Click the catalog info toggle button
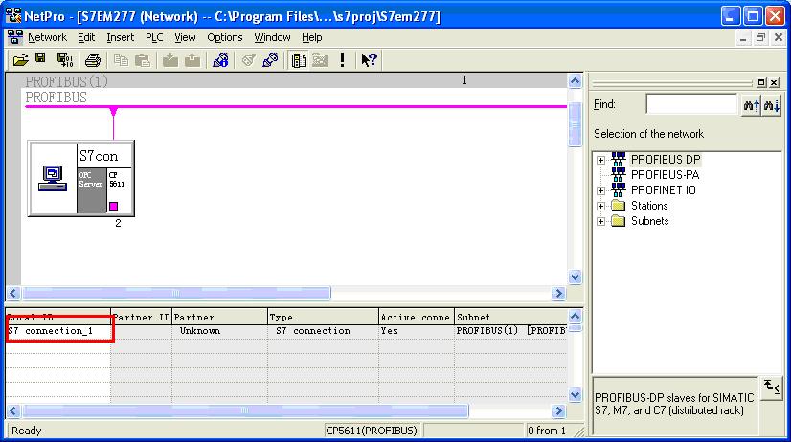Viewport: 791px width, 442px height. 771,387
